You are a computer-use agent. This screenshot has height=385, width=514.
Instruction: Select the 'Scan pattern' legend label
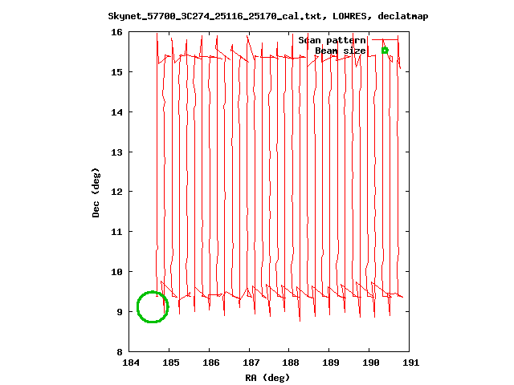click(x=332, y=40)
